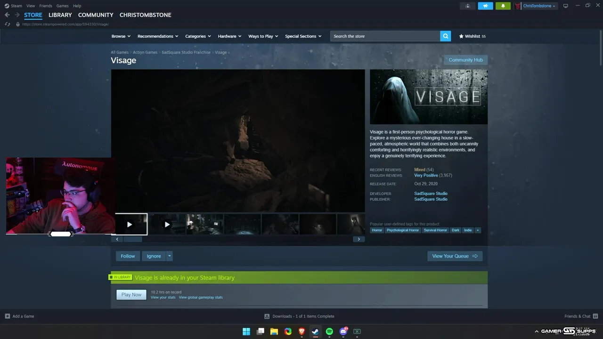Image resolution: width=603 pixels, height=339 pixels.
Task: Click the Play Now button
Action: tap(131, 295)
